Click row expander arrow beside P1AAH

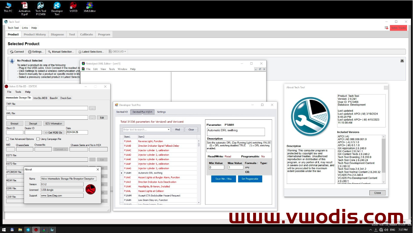coord(121,173)
